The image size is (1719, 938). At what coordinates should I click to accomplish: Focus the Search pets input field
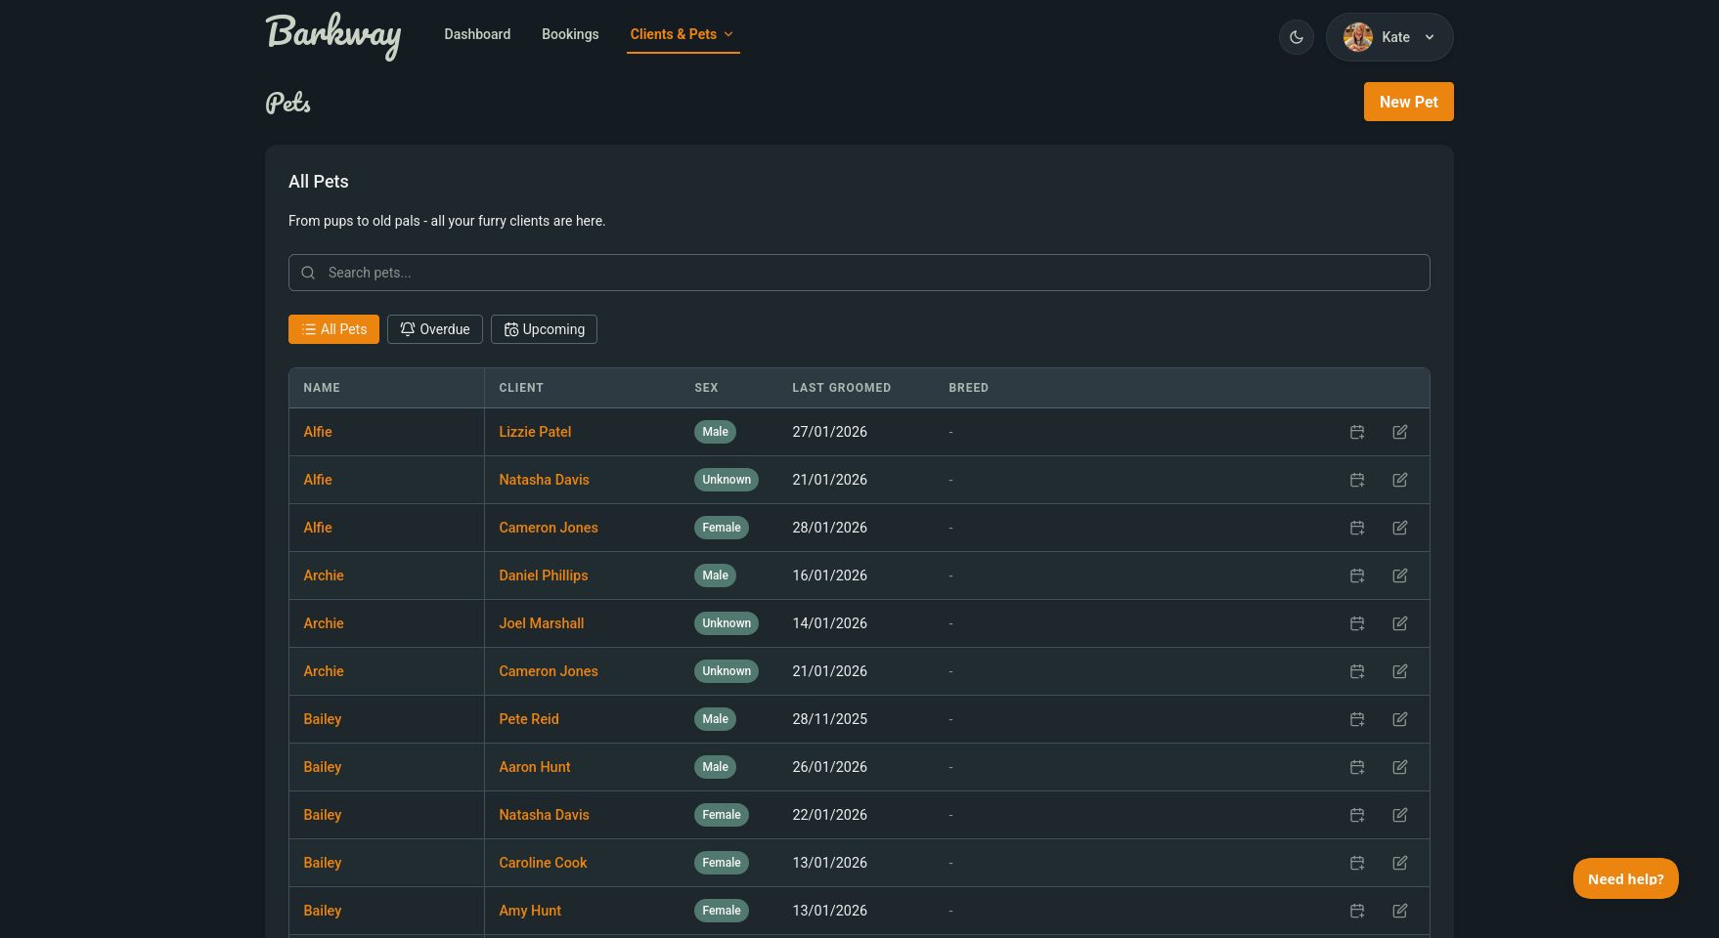point(859,273)
